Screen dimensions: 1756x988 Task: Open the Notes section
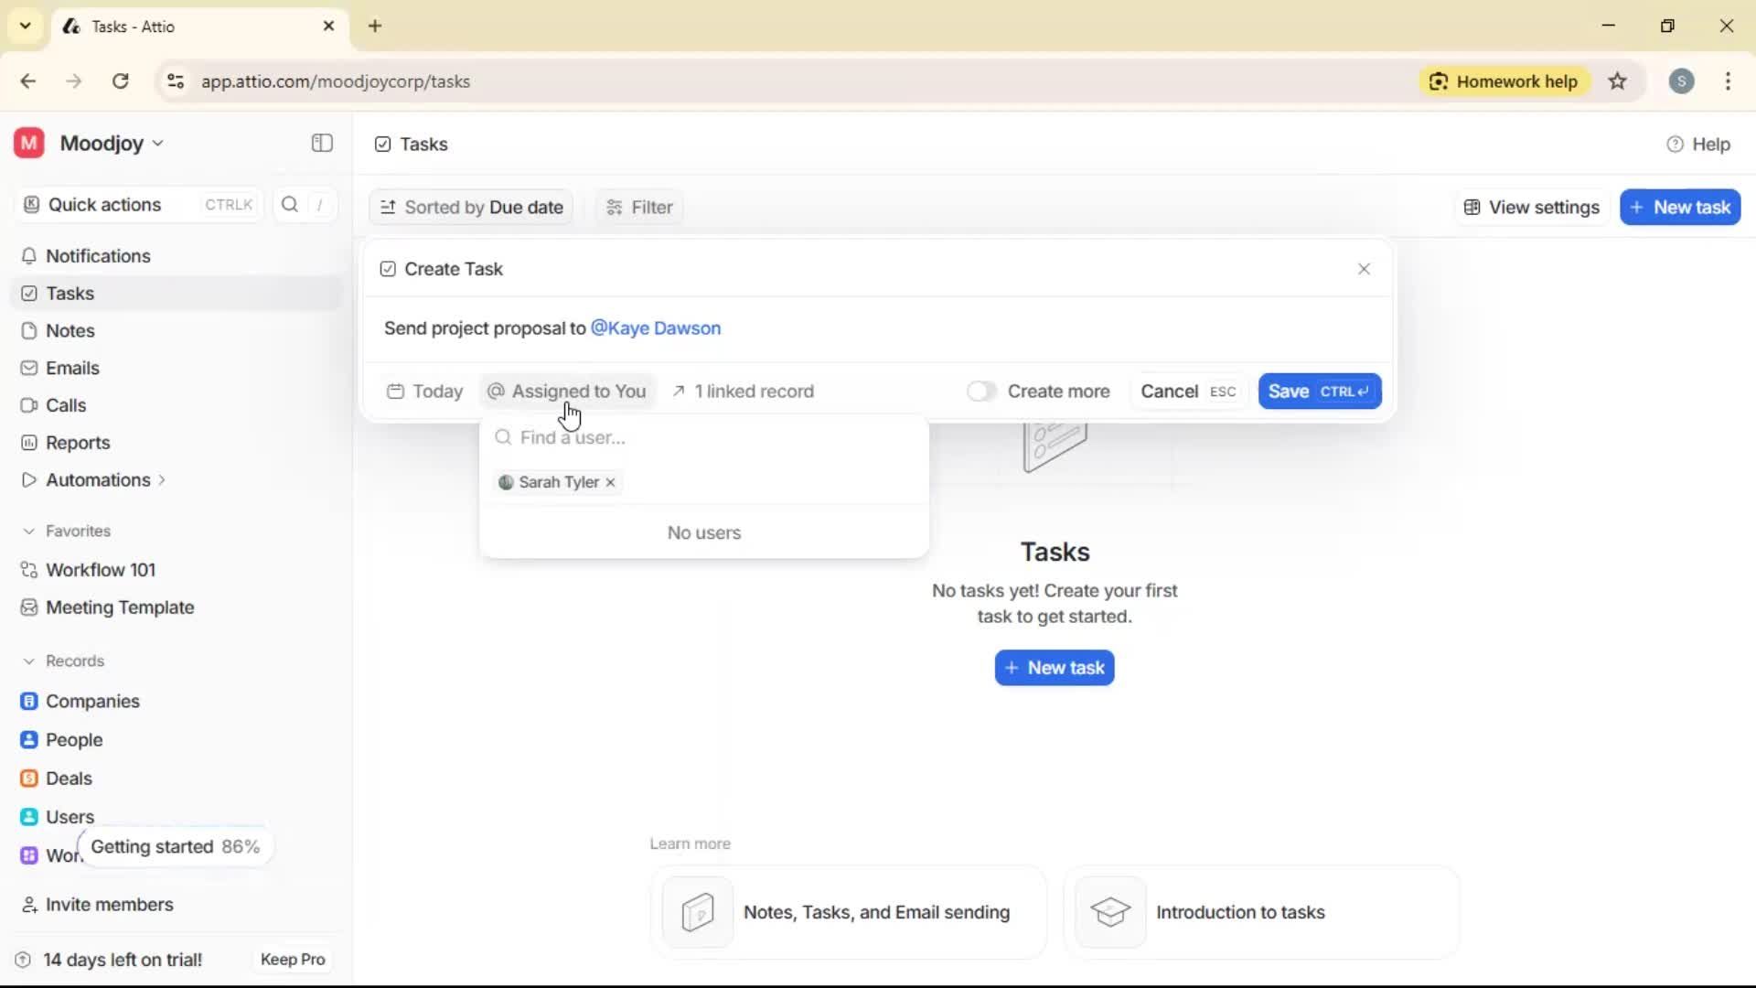(69, 330)
